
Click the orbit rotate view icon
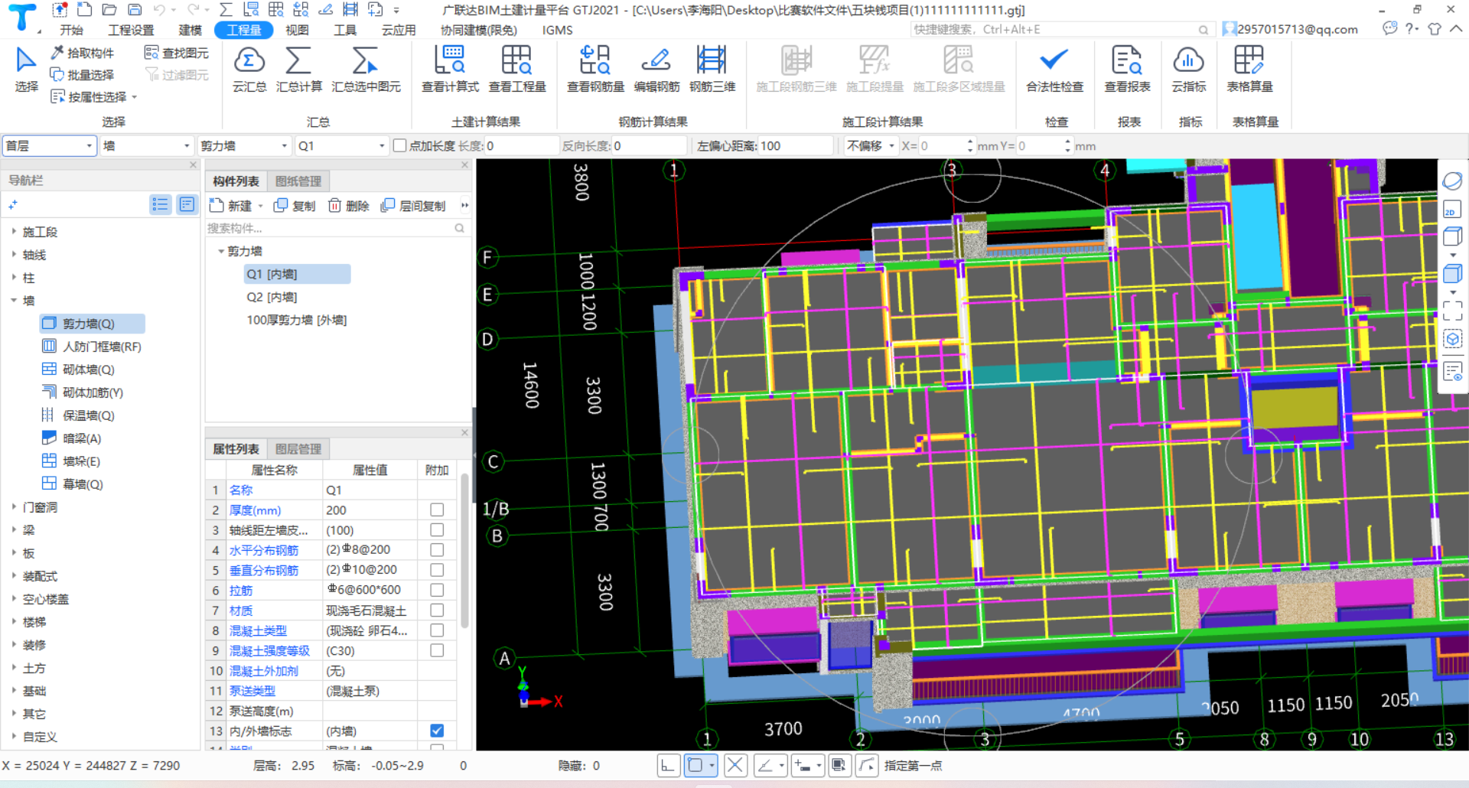1451,181
